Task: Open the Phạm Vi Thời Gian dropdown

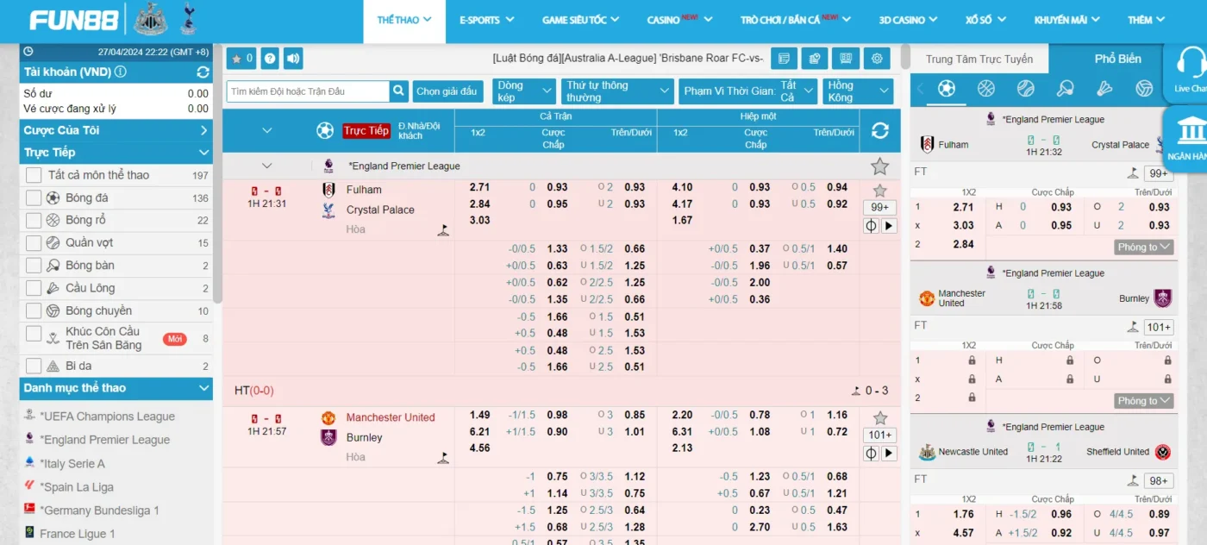Action: [747, 91]
